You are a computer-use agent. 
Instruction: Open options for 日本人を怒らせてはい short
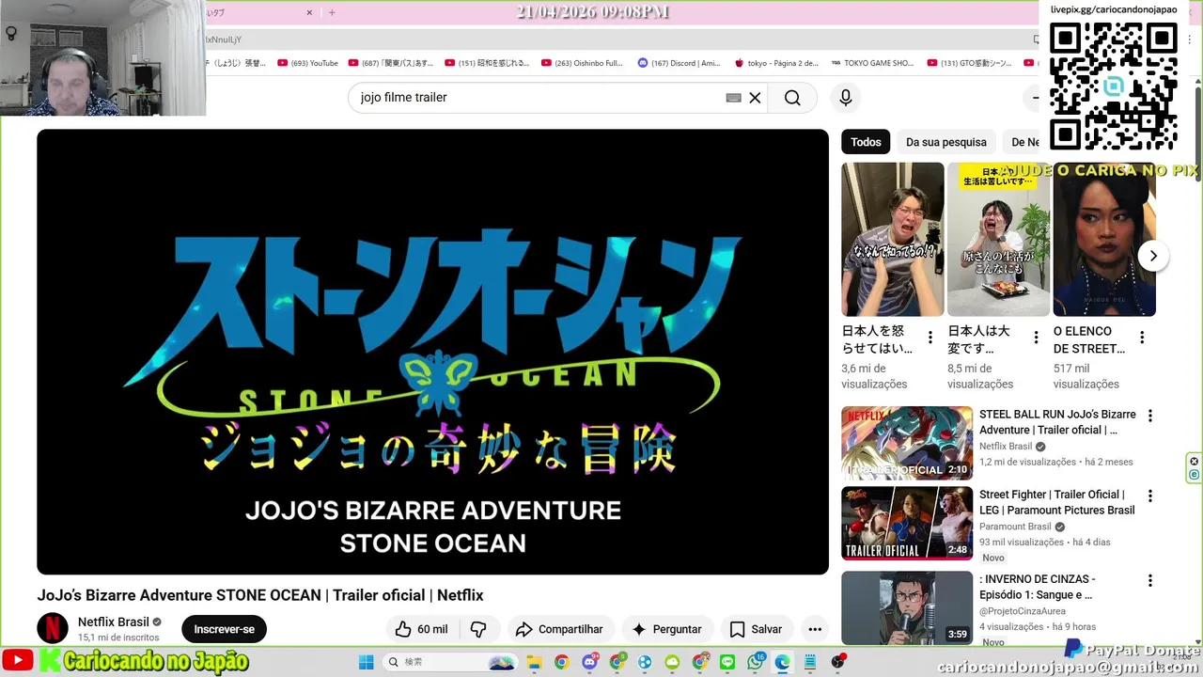[x=930, y=338]
